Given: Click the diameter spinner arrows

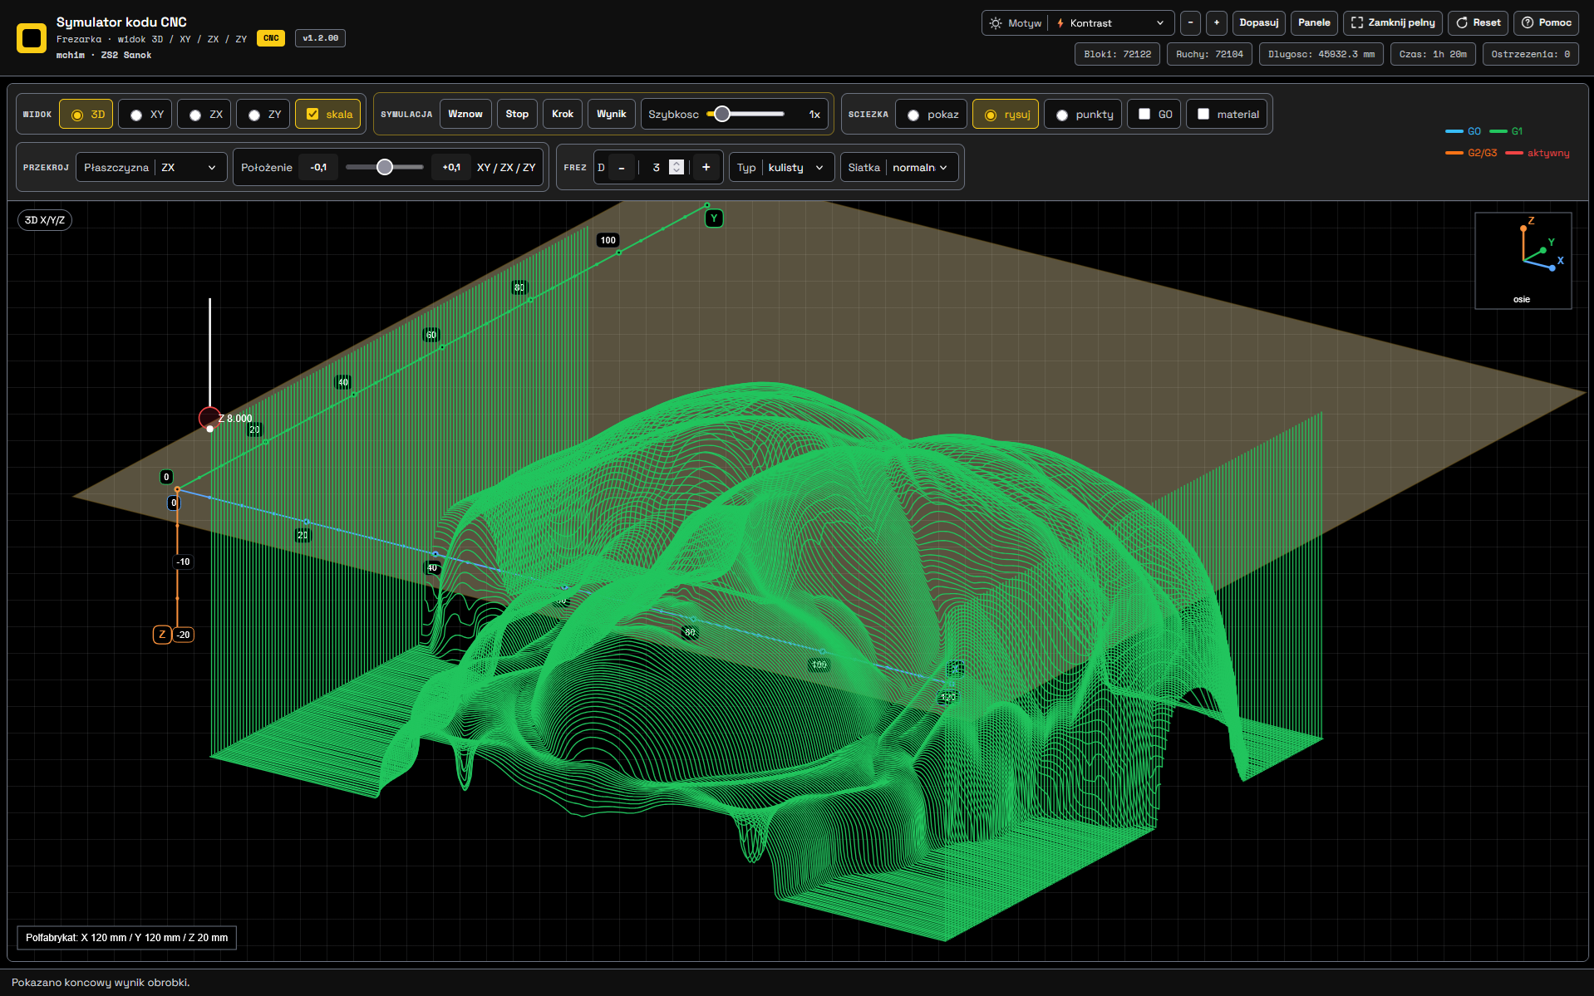Looking at the screenshot, I should (676, 168).
